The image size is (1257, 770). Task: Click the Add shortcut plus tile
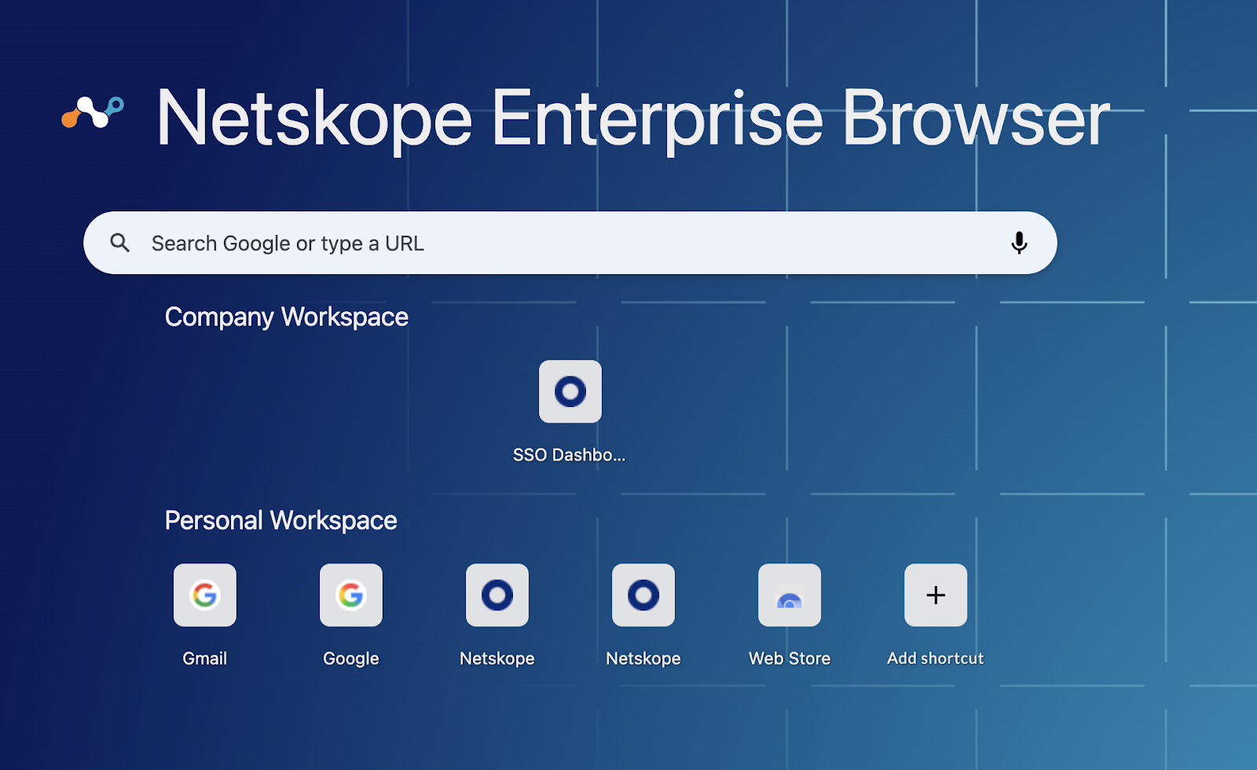(936, 595)
